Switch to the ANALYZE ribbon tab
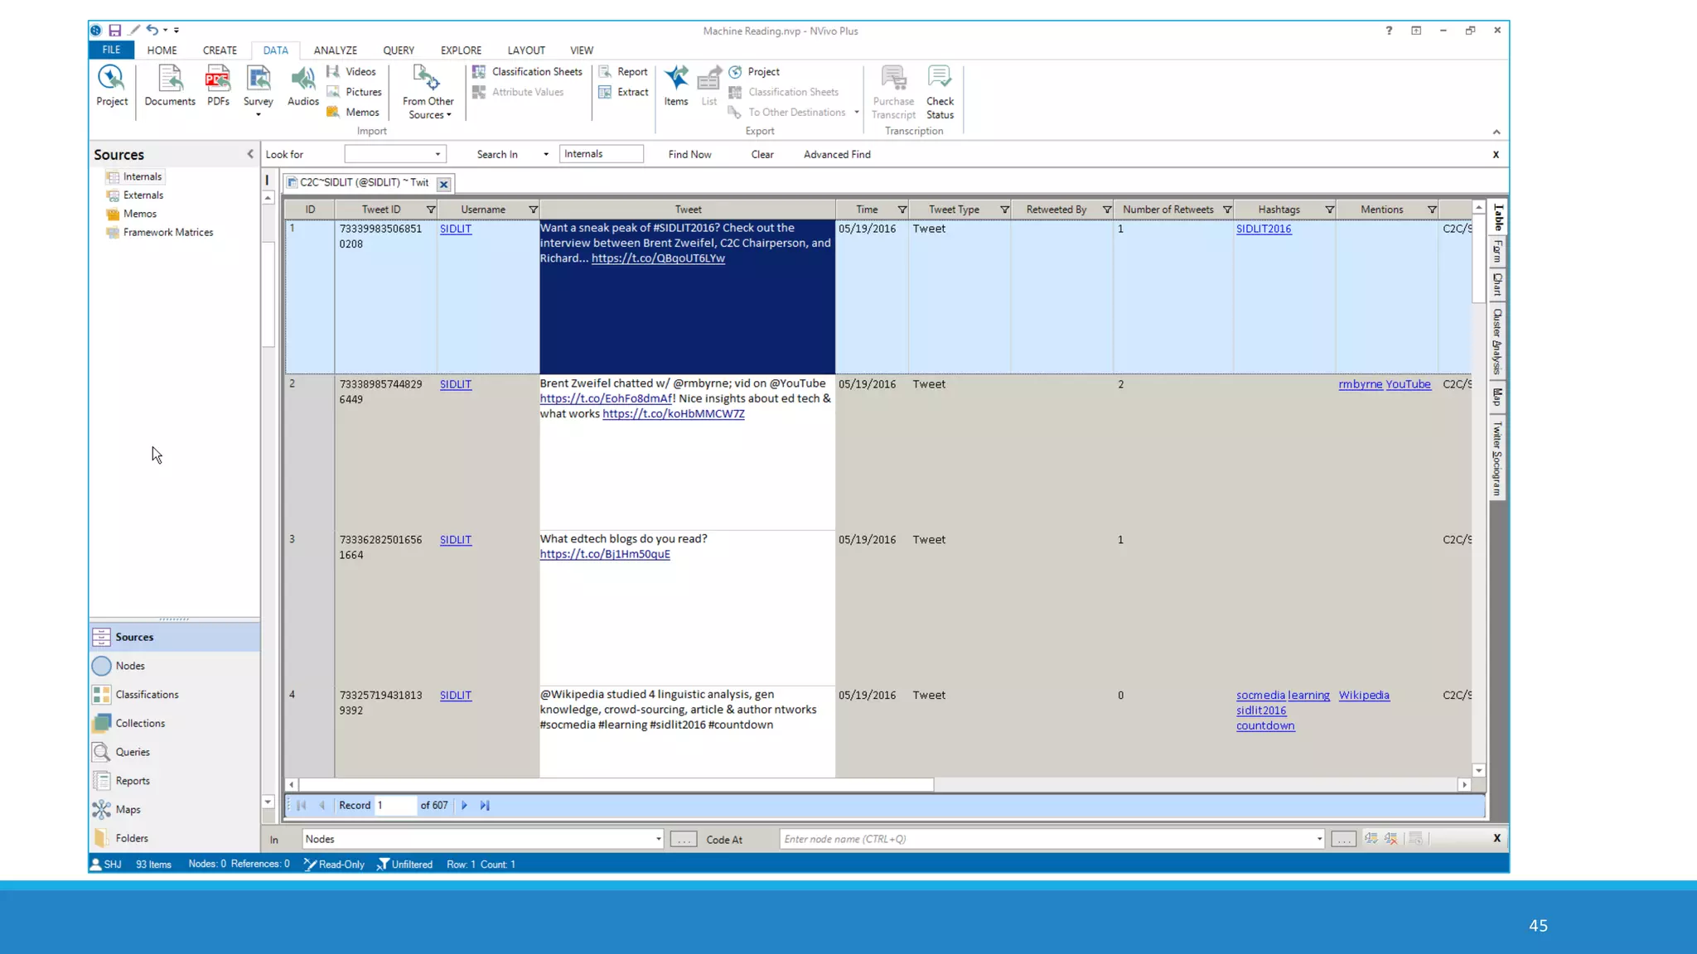Image resolution: width=1697 pixels, height=954 pixels. click(x=335, y=51)
